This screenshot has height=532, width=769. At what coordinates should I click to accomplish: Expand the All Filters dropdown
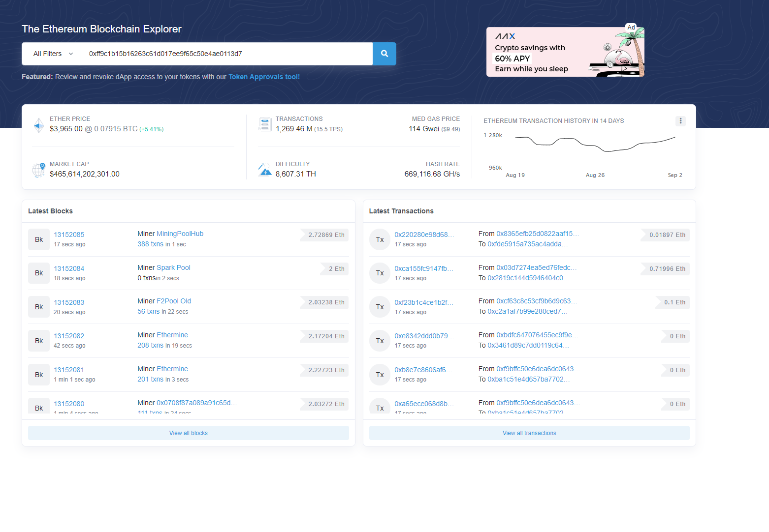(x=52, y=54)
